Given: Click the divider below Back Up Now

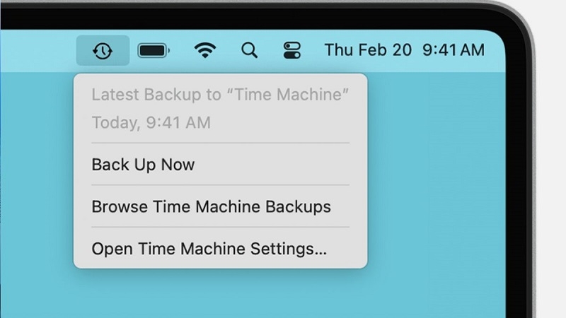Looking at the screenshot, I should pos(220,185).
